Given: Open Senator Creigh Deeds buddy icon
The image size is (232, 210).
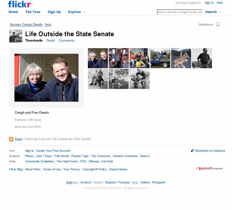Looking at the screenshot, I should (x=16, y=36).
